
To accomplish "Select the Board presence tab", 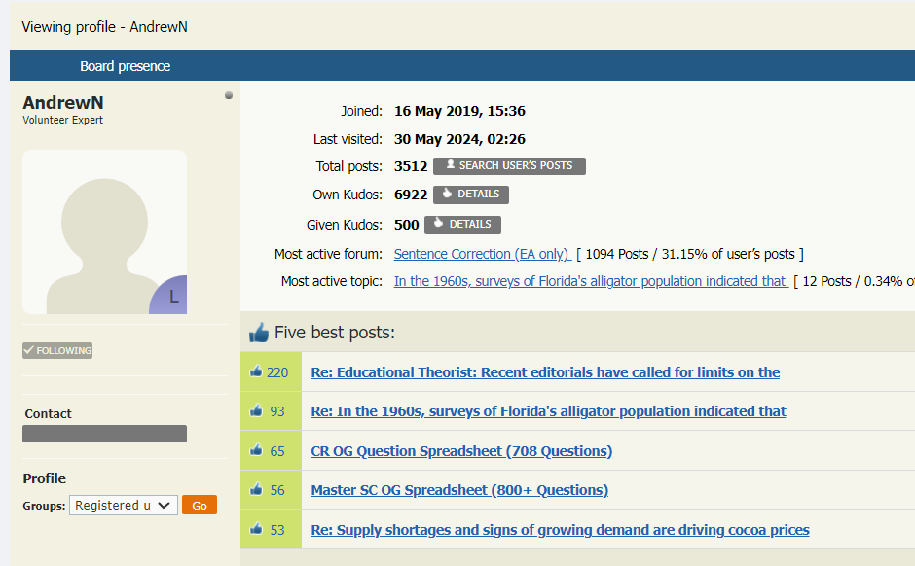I will pyautogui.click(x=125, y=66).
